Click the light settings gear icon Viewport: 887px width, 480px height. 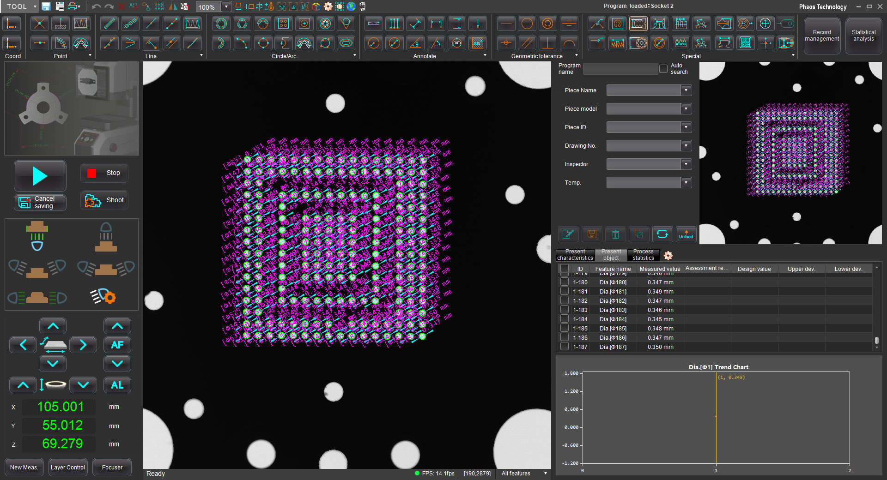(x=103, y=296)
